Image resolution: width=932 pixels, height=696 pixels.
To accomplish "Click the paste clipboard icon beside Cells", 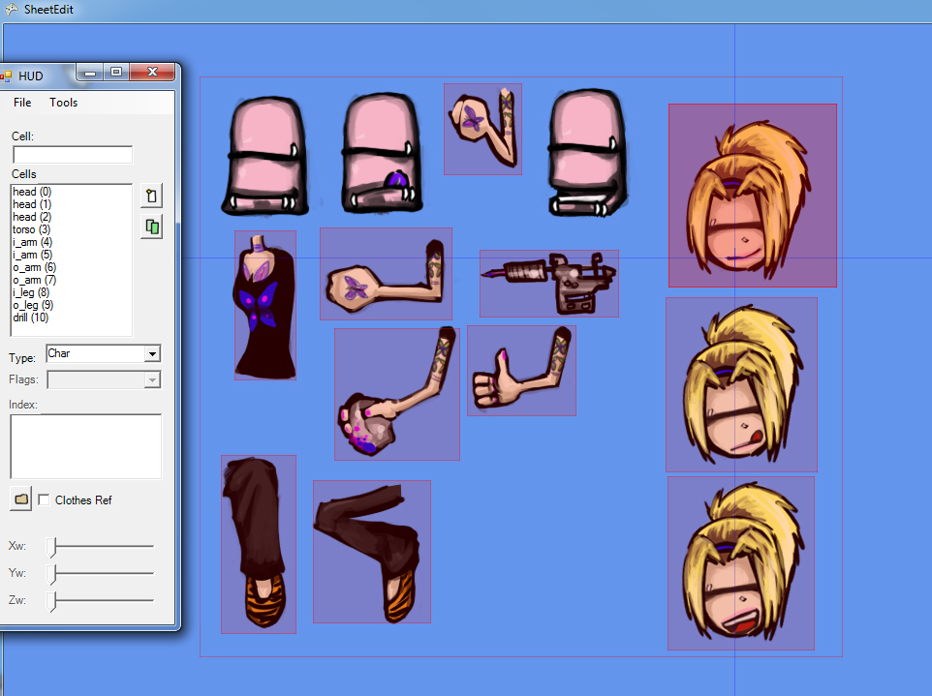I will tap(151, 196).
